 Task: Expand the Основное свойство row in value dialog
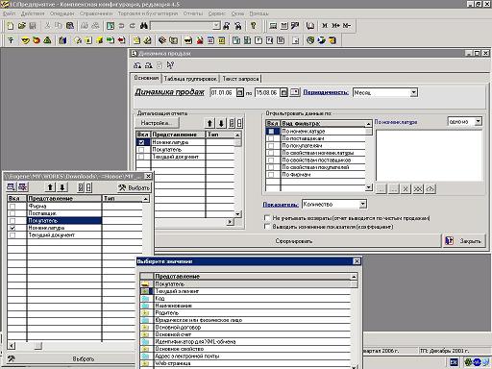tap(145, 349)
